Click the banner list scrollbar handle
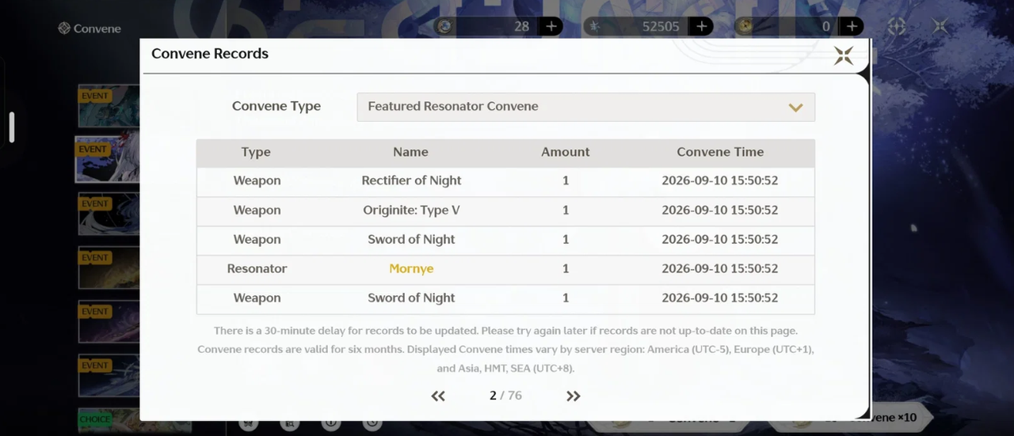 (x=12, y=127)
